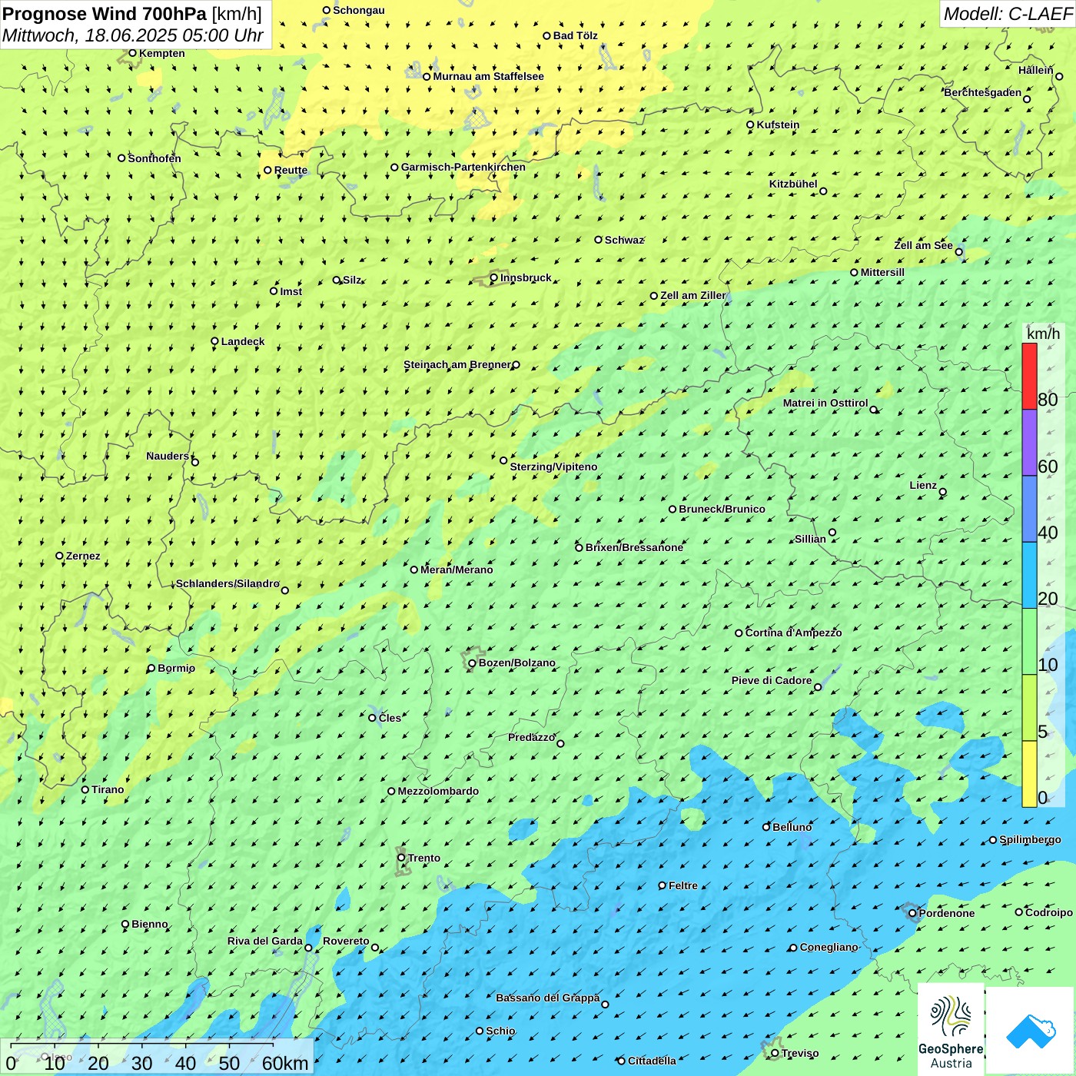
Task: Click the Innsbruck city marker circle
Action: pos(493,278)
